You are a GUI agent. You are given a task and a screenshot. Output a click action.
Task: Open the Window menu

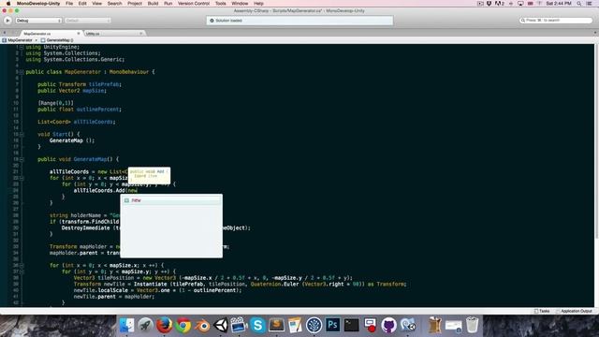point(240,4)
